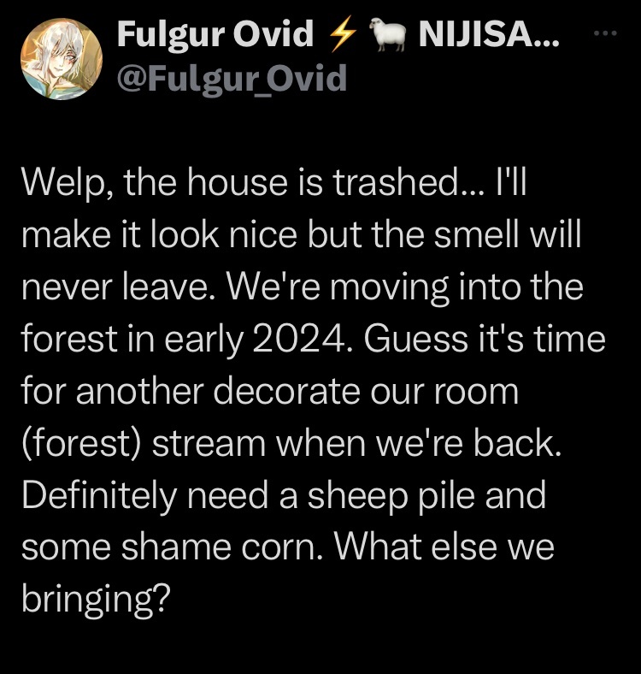Click the word "decorate" in the tweet

[286, 392]
